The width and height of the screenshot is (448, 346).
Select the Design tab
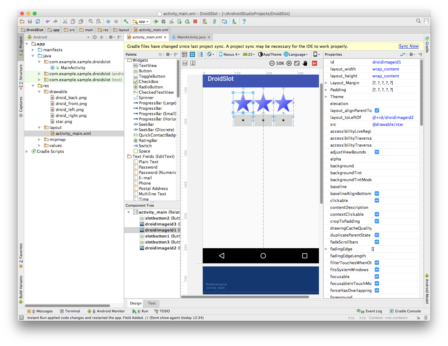tap(136, 303)
